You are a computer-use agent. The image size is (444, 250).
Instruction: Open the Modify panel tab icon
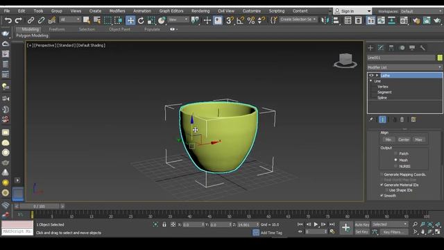(x=381, y=48)
